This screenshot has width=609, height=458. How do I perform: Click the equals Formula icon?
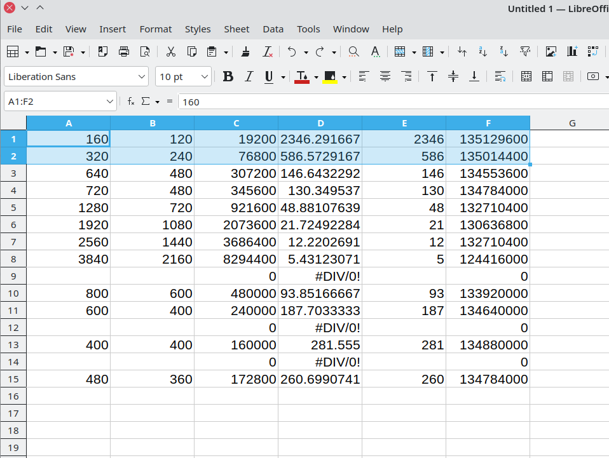tap(169, 101)
